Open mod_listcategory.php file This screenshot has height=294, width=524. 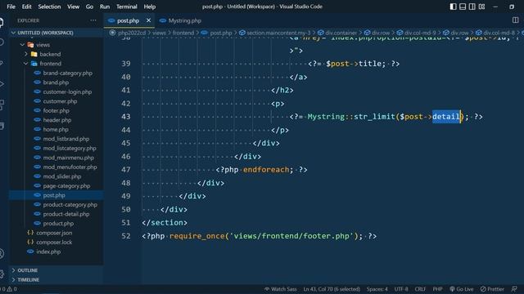(70, 148)
